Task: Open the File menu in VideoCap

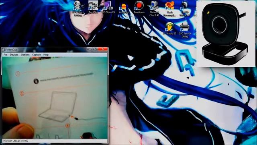Action: (x=5, y=55)
